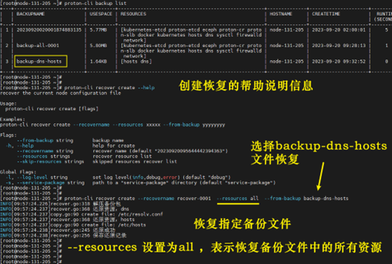The image size is (392, 264).
Task: Select '--resources all' in the recover command
Action: pyautogui.click(x=238, y=198)
